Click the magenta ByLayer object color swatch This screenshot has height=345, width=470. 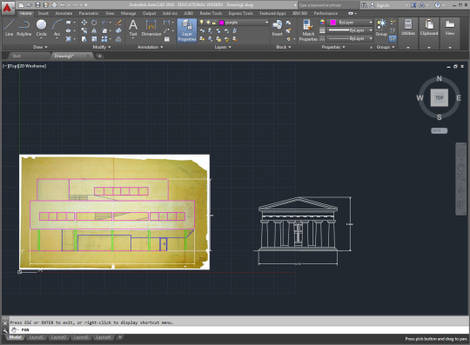[332, 23]
